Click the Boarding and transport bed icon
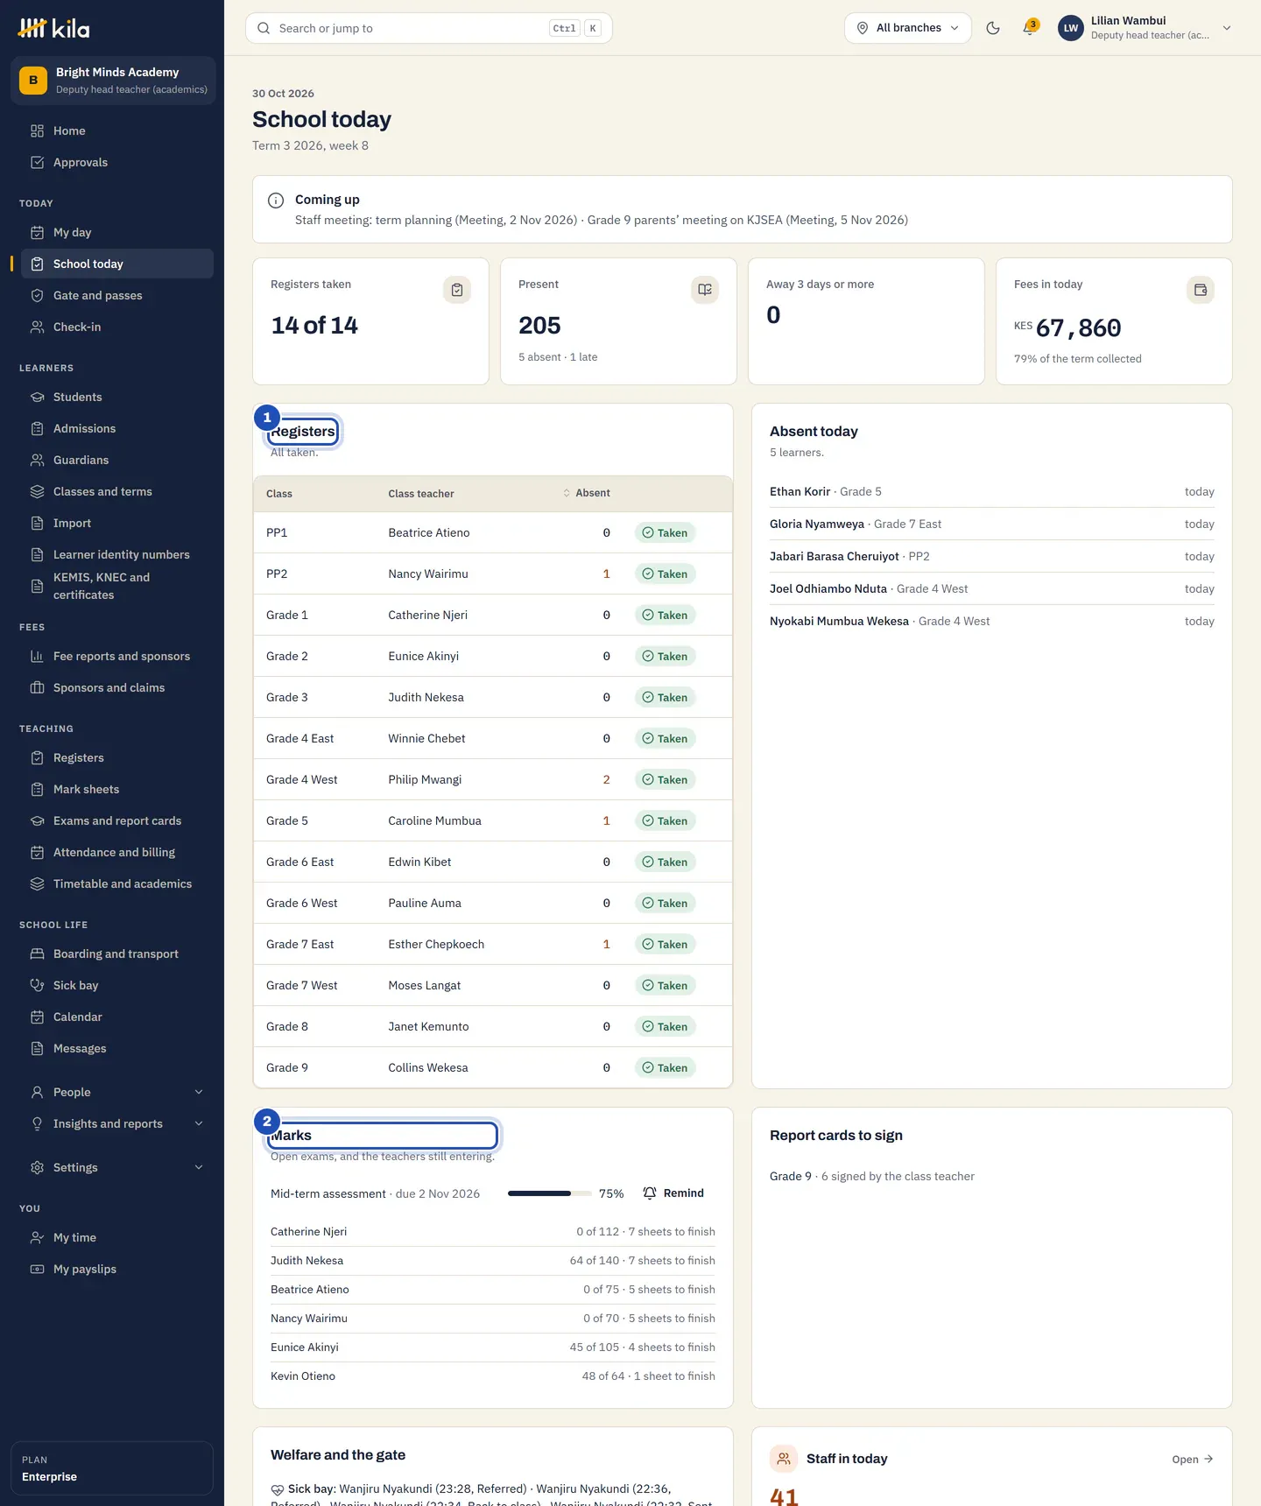1261x1506 pixels. pyautogui.click(x=37, y=954)
